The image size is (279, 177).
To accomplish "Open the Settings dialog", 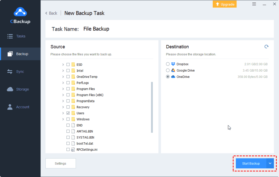I will [60, 163].
